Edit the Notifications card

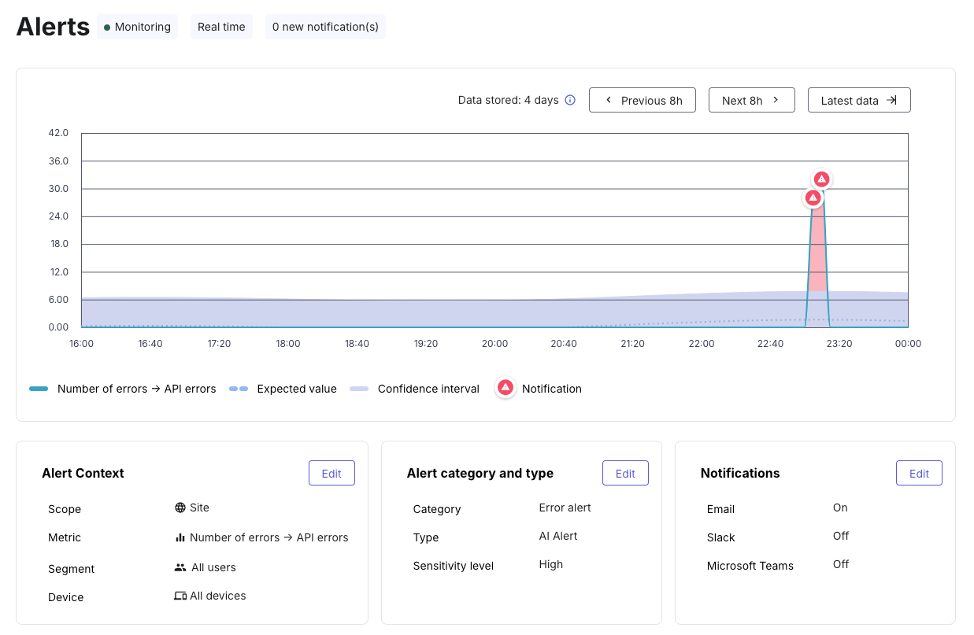pyautogui.click(x=919, y=473)
